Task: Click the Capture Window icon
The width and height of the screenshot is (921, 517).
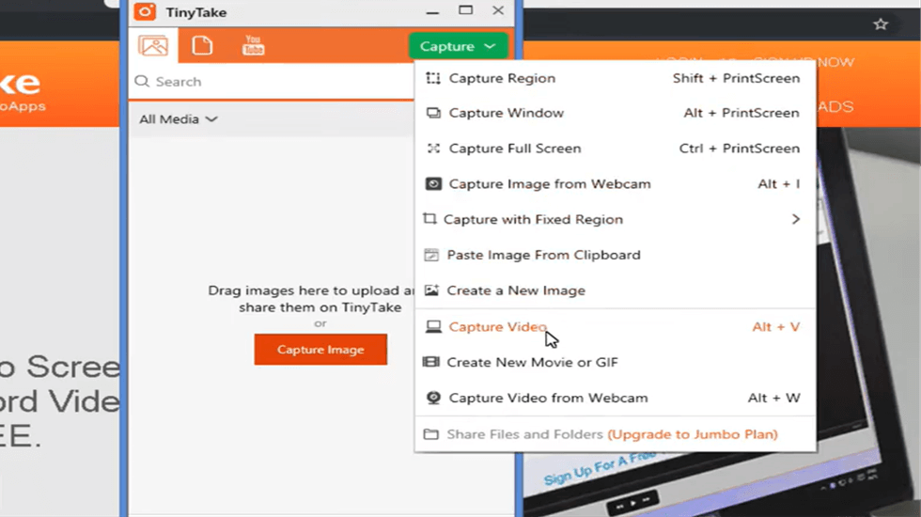Action: click(x=433, y=113)
